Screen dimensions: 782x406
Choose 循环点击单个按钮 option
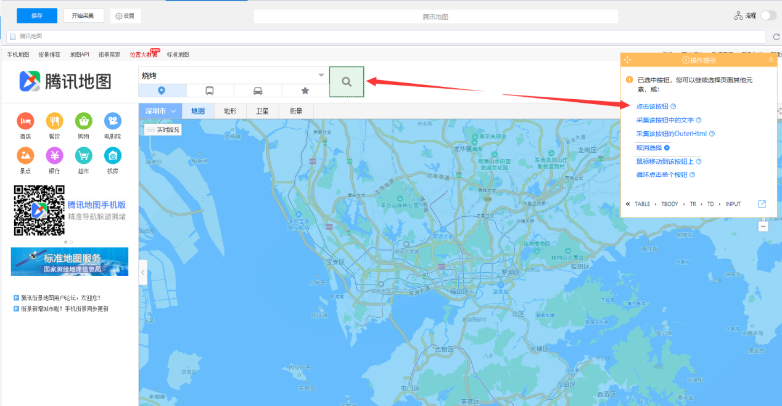pyautogui.click(x=662, y=175)
